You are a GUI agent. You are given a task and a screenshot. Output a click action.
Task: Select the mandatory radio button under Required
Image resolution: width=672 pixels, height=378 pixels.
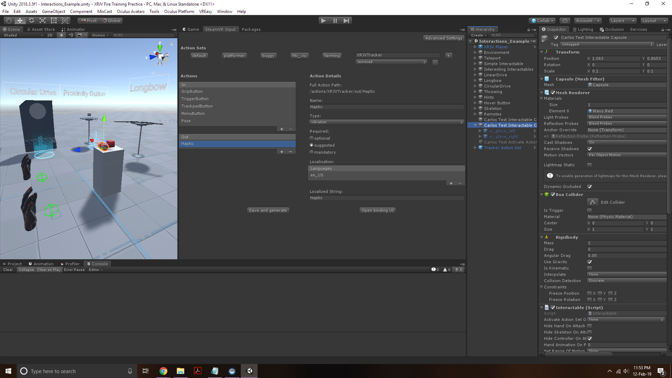tap(311, 152)
